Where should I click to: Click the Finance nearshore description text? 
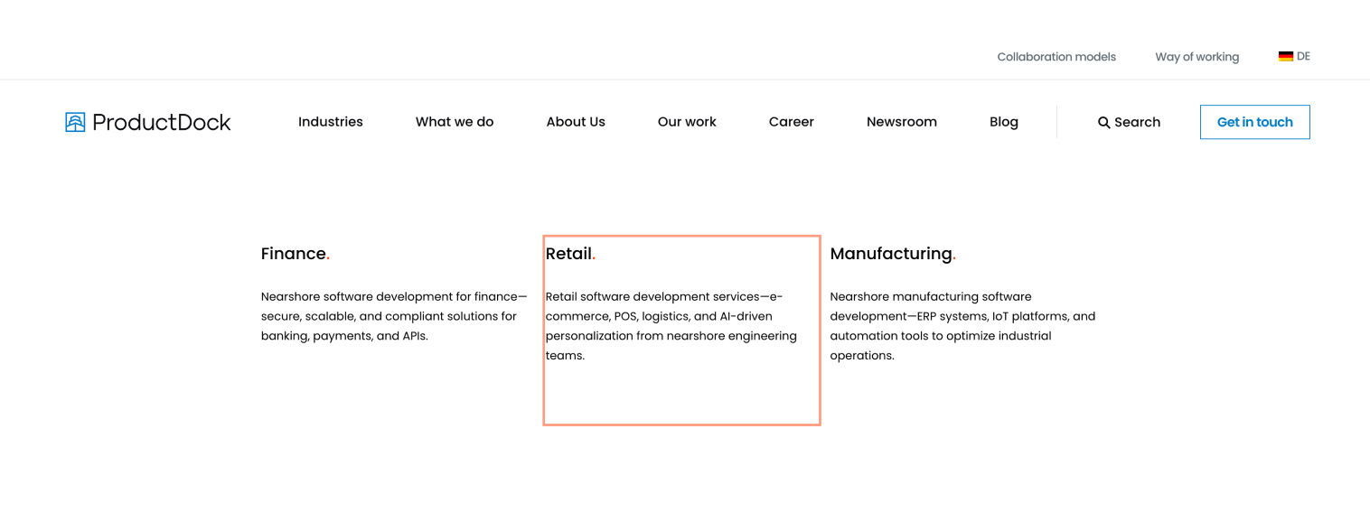[x=393, y=316]
